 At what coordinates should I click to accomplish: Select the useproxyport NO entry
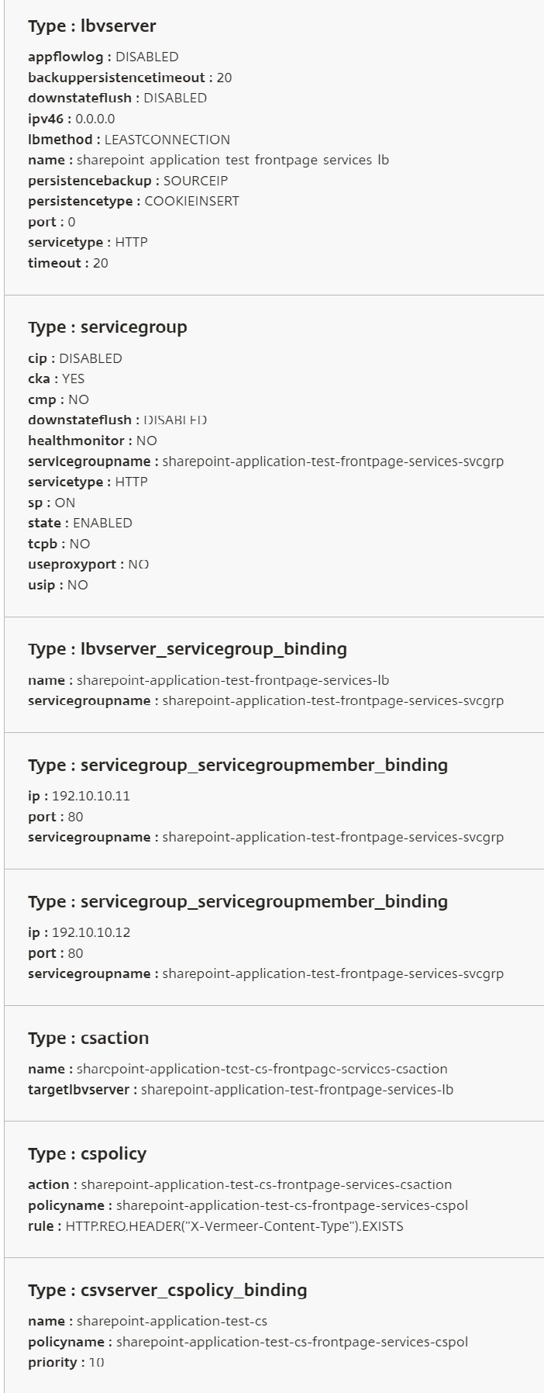click(x=88, y=564)
